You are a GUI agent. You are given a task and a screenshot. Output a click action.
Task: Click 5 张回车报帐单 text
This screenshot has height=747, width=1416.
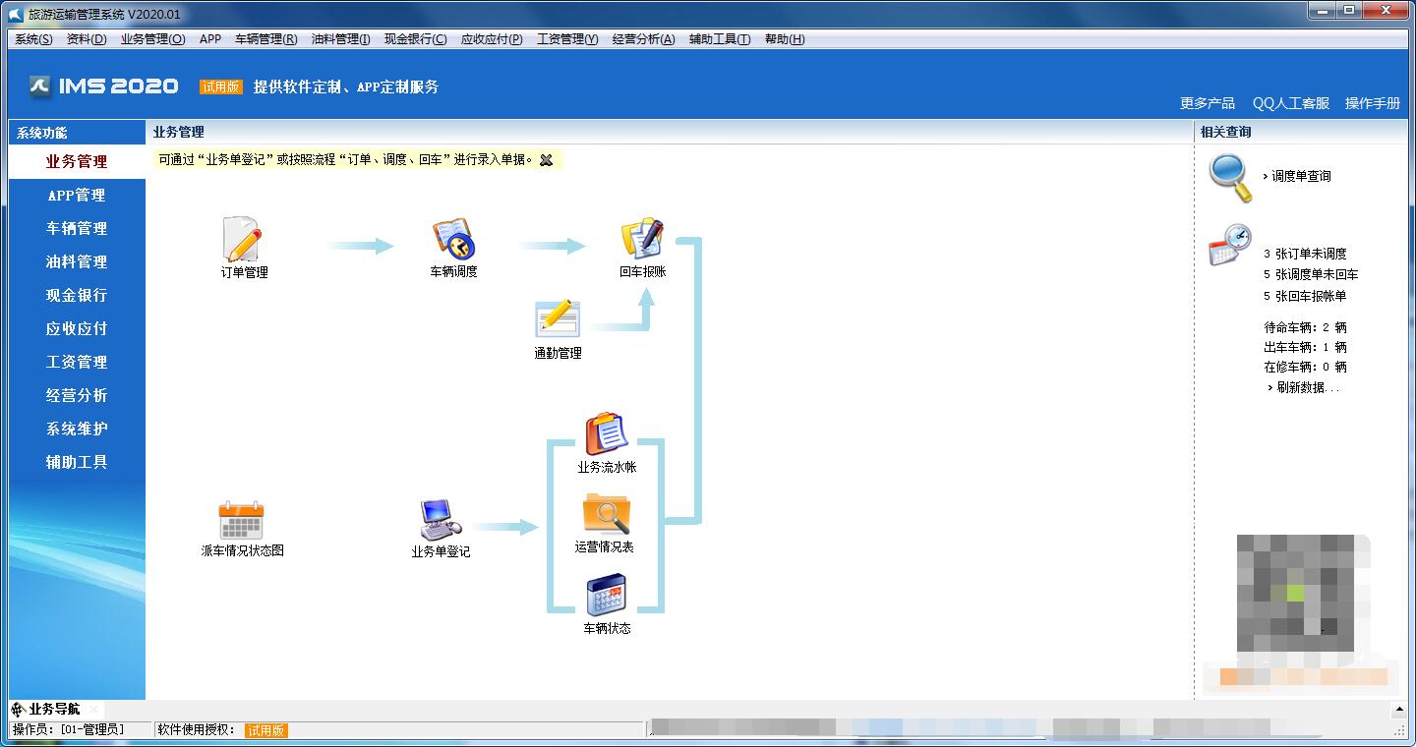1305,296
